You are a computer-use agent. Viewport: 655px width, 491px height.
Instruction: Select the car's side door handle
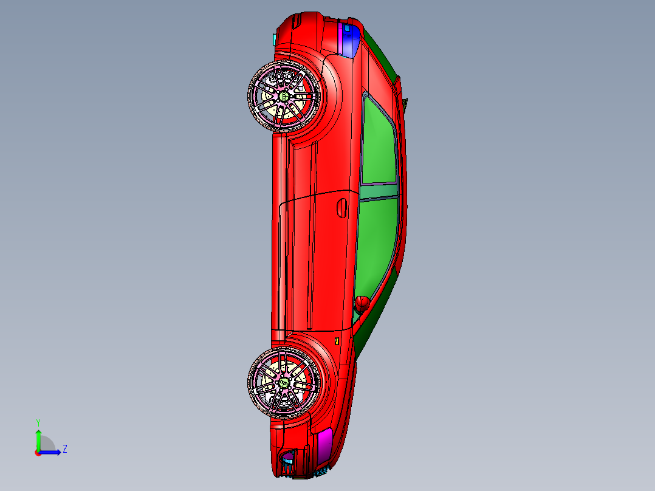341,208
